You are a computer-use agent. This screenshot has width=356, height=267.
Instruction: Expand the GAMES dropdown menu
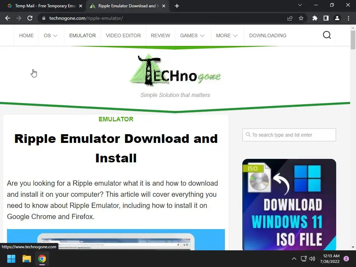pos(192,35)
